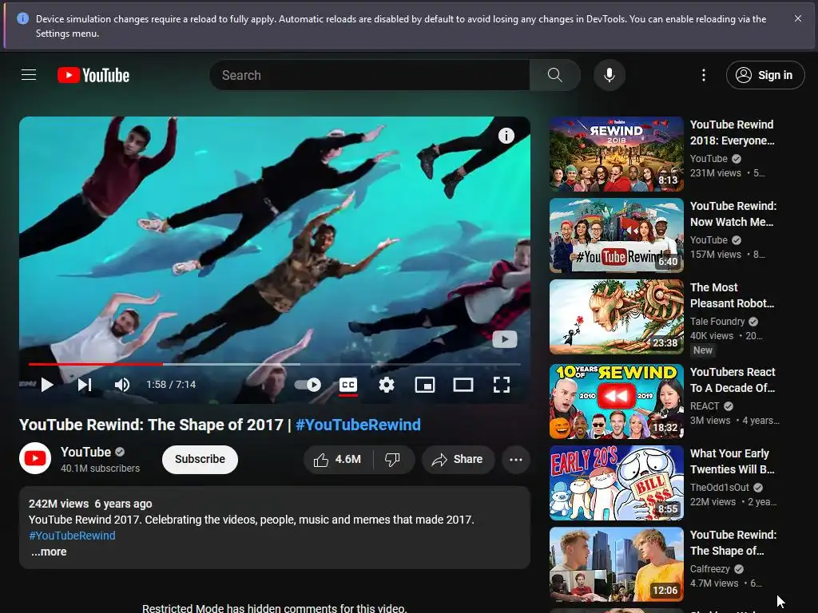
Task: Click REACT channel name
Action: point(705,406)
